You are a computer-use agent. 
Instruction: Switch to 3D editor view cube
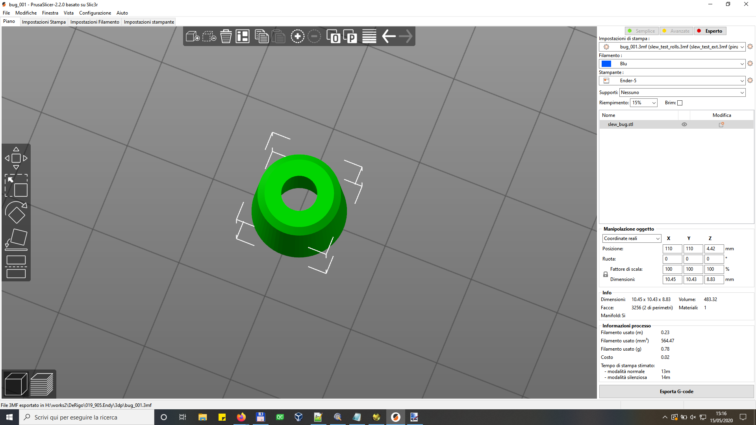pos(16,384)
